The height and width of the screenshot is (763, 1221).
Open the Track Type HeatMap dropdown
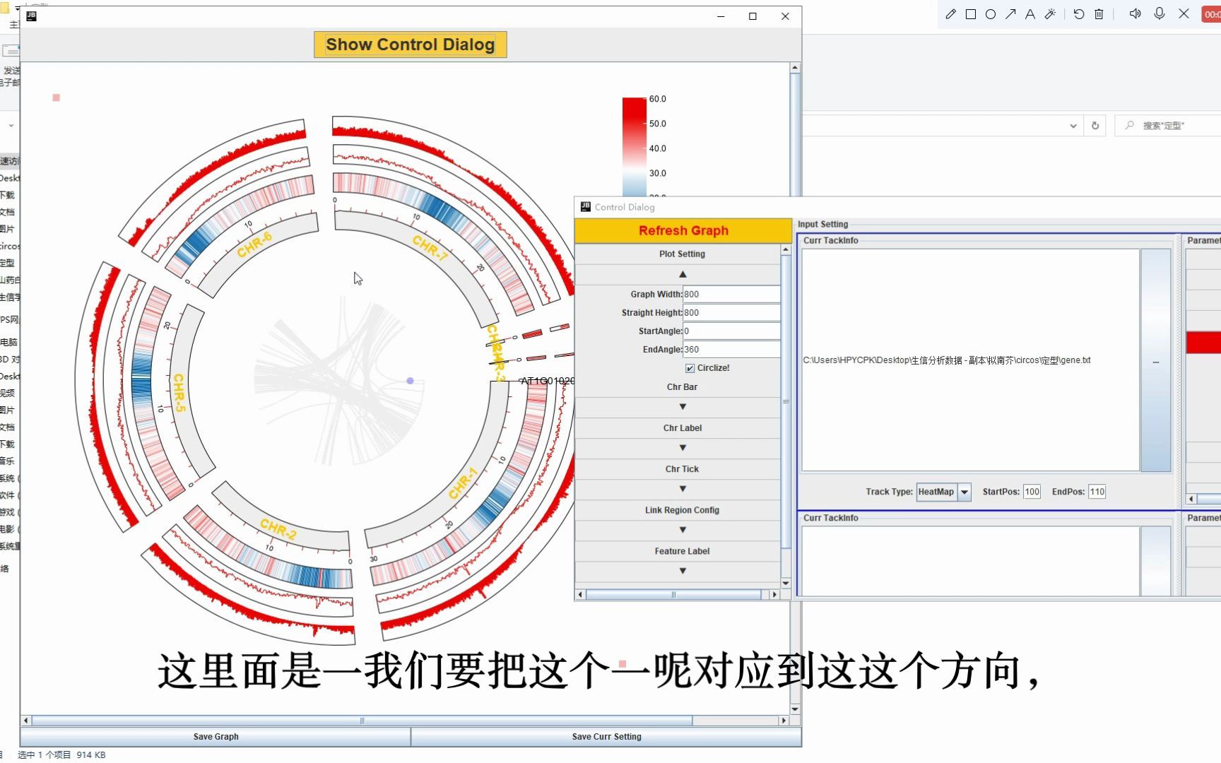pyautogui.click(x=965, y=492)
